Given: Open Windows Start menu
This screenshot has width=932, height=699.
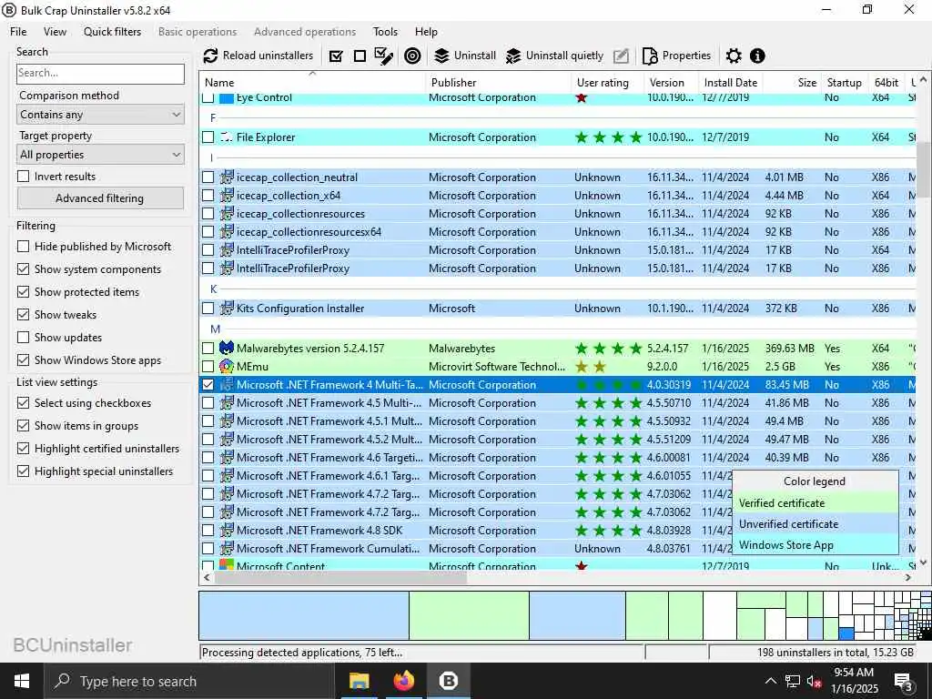Looking at the screenshot, I should [22, 681].
